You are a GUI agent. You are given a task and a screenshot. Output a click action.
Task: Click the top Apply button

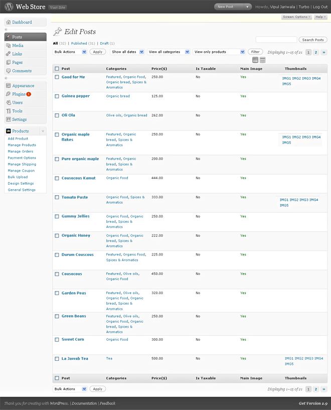point(97,52)
